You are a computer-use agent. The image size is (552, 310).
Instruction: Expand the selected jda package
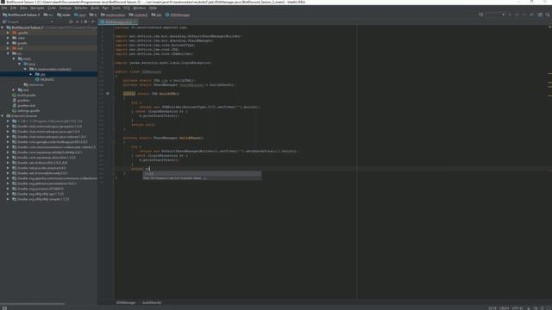(x=31, y=74)
